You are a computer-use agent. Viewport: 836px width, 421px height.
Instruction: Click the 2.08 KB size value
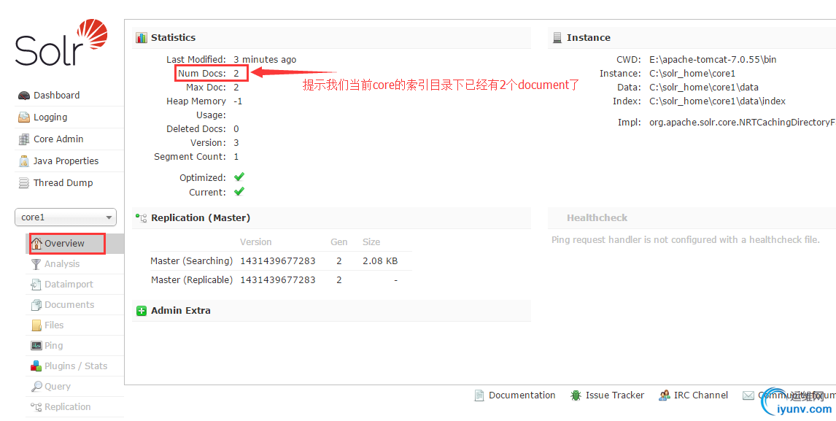pos(380,261)
